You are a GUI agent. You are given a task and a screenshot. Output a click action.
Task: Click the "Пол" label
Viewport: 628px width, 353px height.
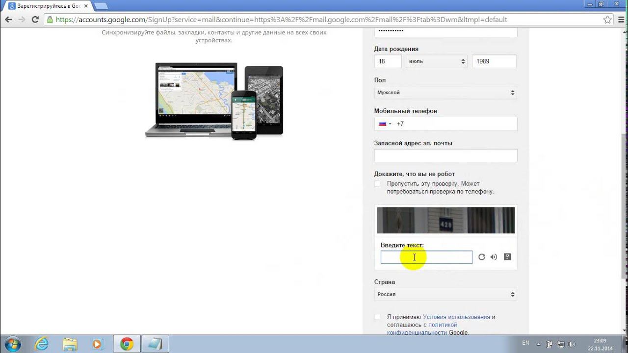(380, 80)
